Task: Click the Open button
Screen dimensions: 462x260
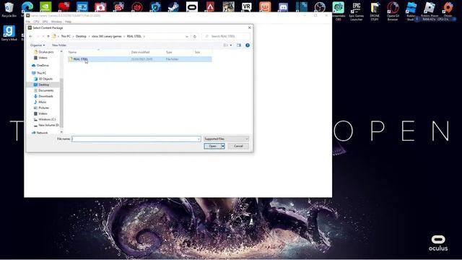Action: tap(212, 146)
